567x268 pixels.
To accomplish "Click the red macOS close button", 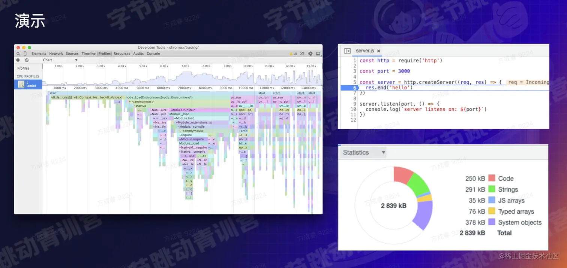I will 18,48.
